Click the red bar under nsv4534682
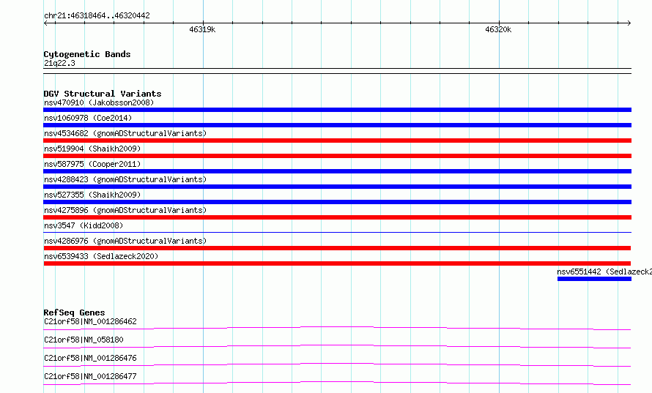Viewport: 652px width, 393px height. click(337, 141)
